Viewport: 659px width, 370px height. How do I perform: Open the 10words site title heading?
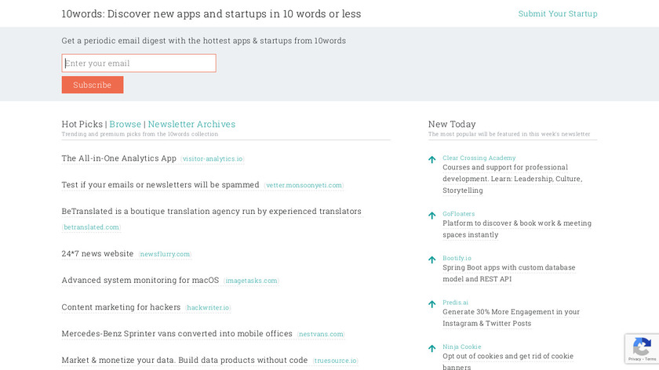point(211,13)
